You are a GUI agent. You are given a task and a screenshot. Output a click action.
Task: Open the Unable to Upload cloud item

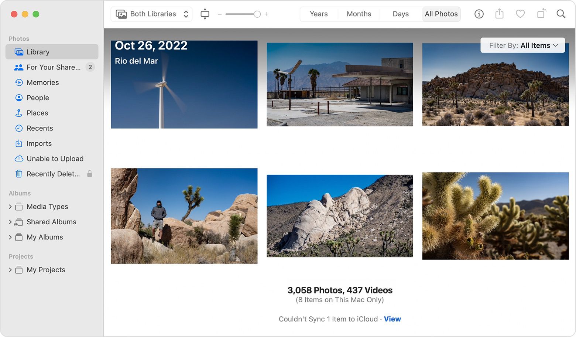55,159
